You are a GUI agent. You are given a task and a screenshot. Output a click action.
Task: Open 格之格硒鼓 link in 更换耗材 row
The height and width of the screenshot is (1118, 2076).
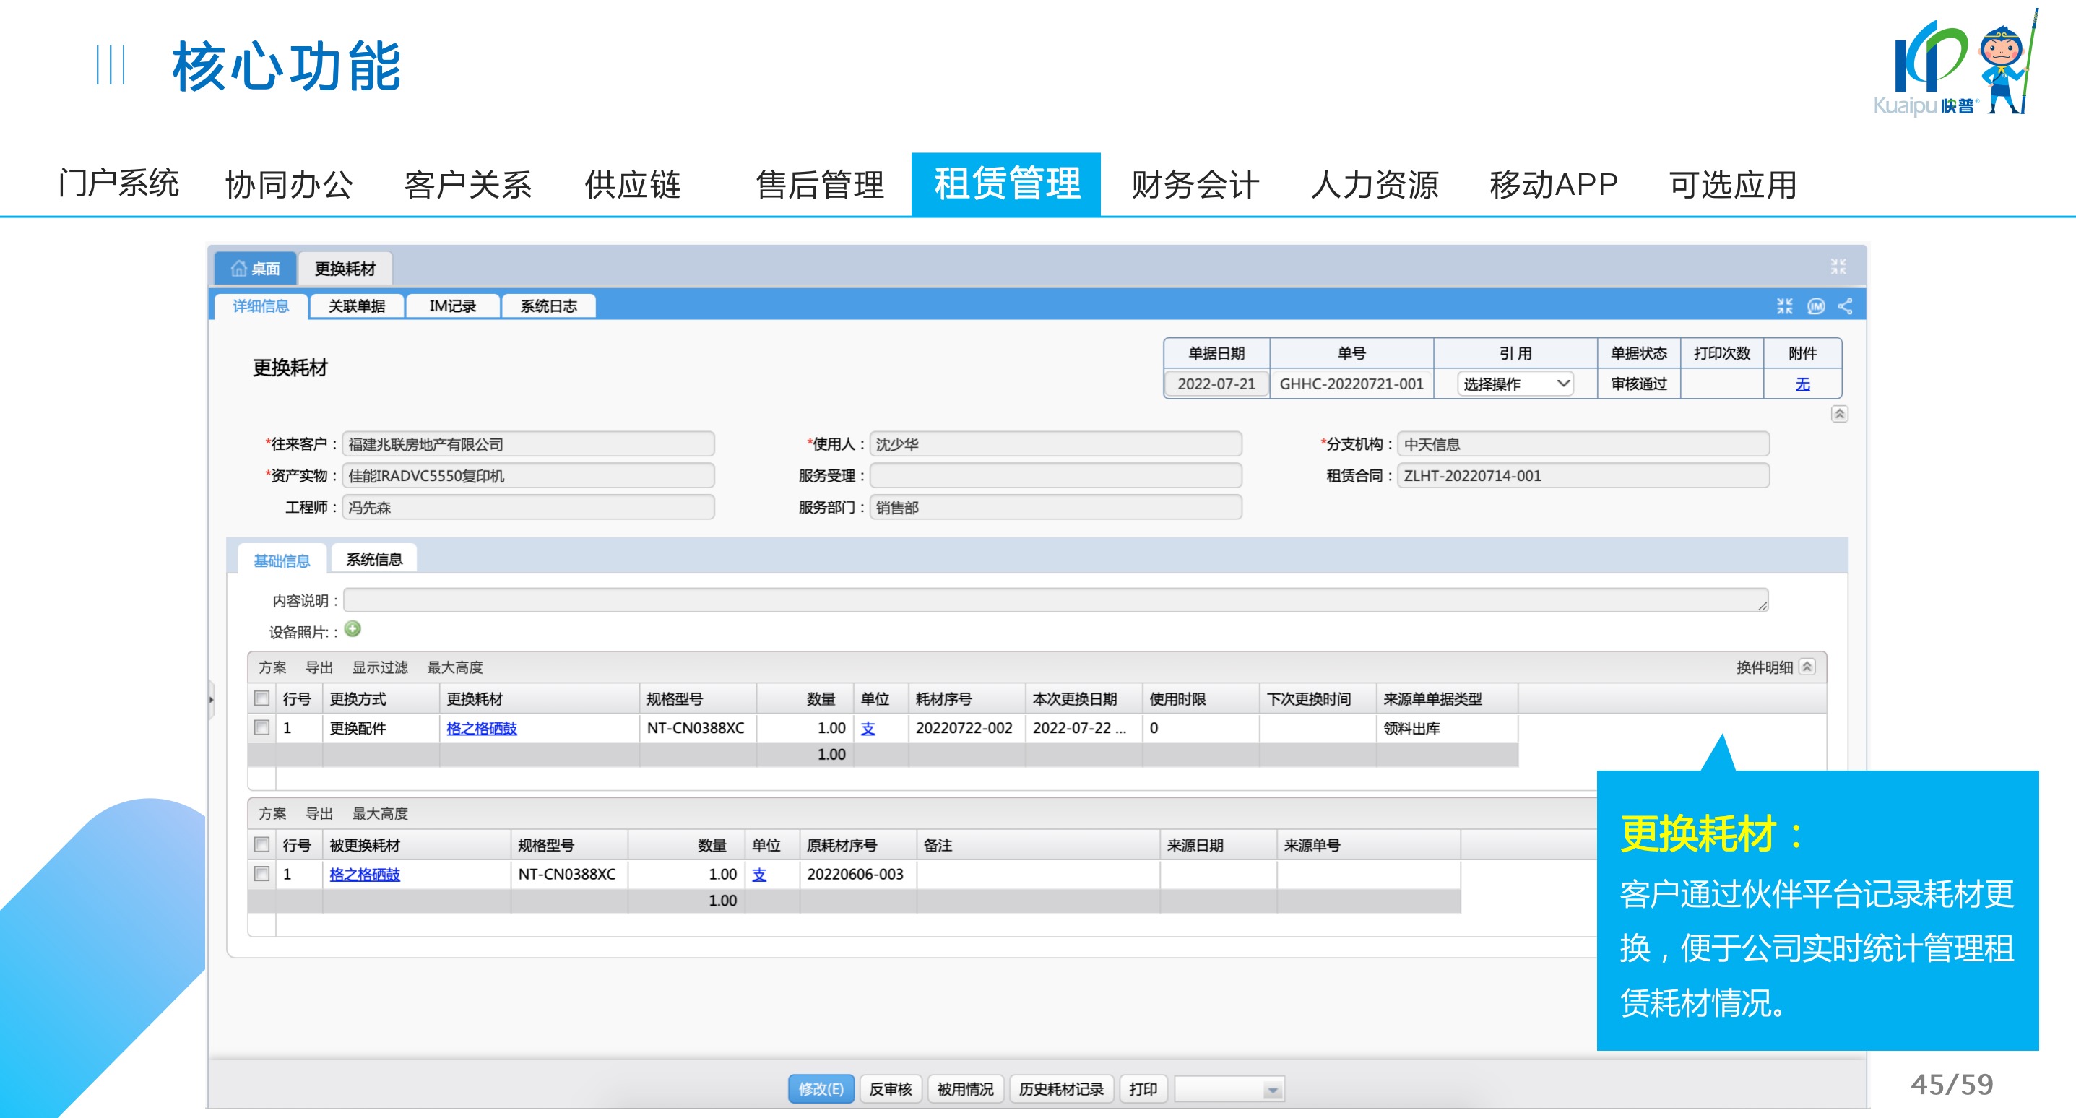pyautogui.click(x=481, y=728)
